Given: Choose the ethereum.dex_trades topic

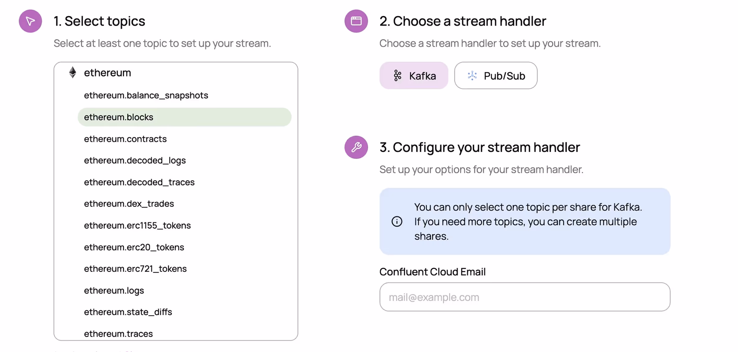Looking at the screenshot, I should 129,204.
